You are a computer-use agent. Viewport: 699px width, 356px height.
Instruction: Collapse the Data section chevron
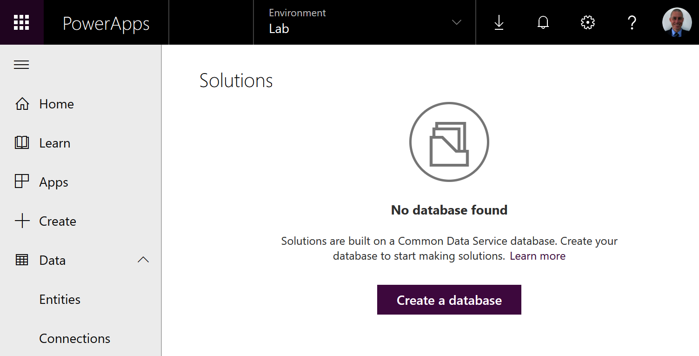(x=143, y=260)
